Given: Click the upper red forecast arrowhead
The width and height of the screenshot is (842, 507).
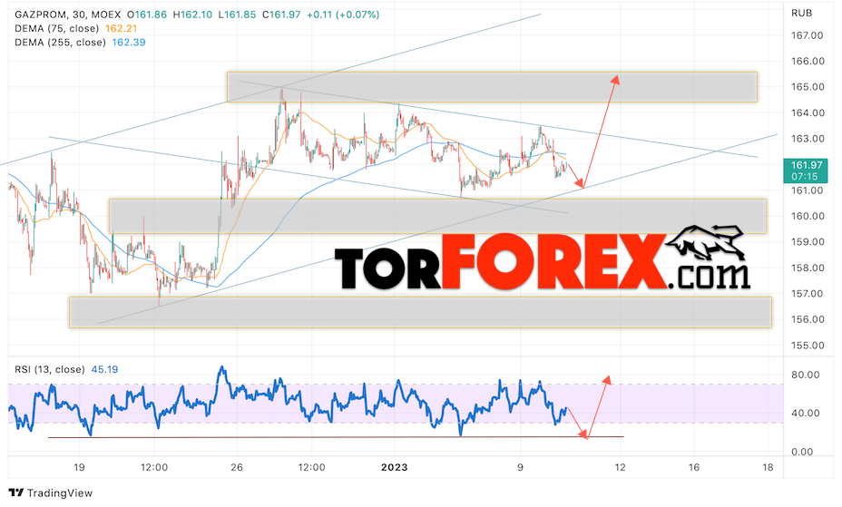Looking at the screenshot, I should pyautogui.click(x=616, y=80).
